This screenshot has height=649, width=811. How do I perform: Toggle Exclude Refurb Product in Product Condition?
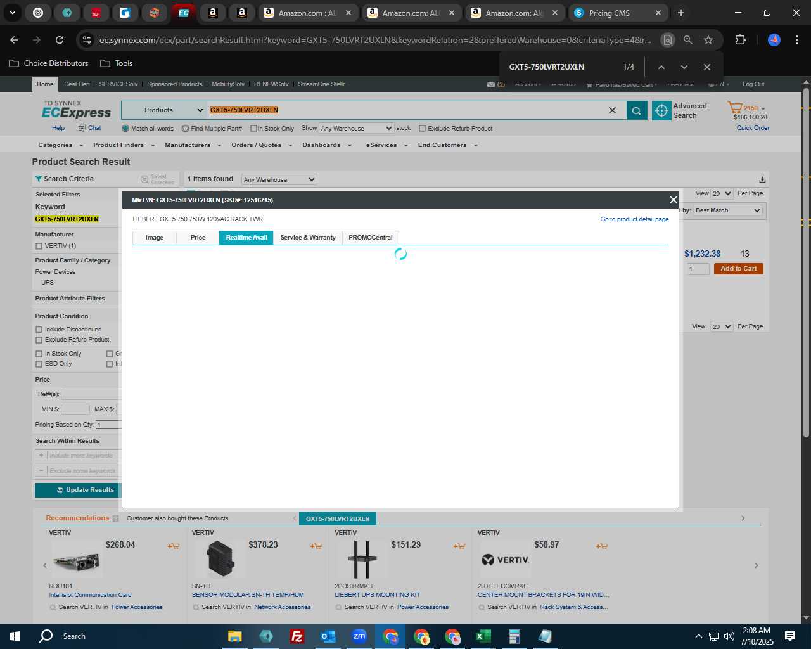(39, 340)
